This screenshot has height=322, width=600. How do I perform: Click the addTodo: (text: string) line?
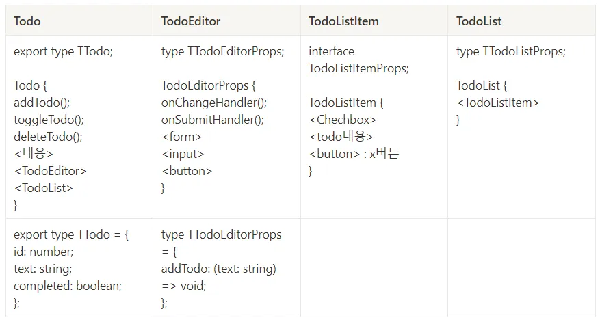coord(219,269)
